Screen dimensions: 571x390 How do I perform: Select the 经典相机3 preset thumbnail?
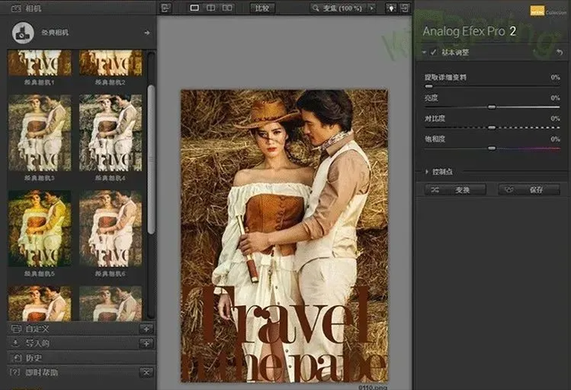(x=39, y=133)
